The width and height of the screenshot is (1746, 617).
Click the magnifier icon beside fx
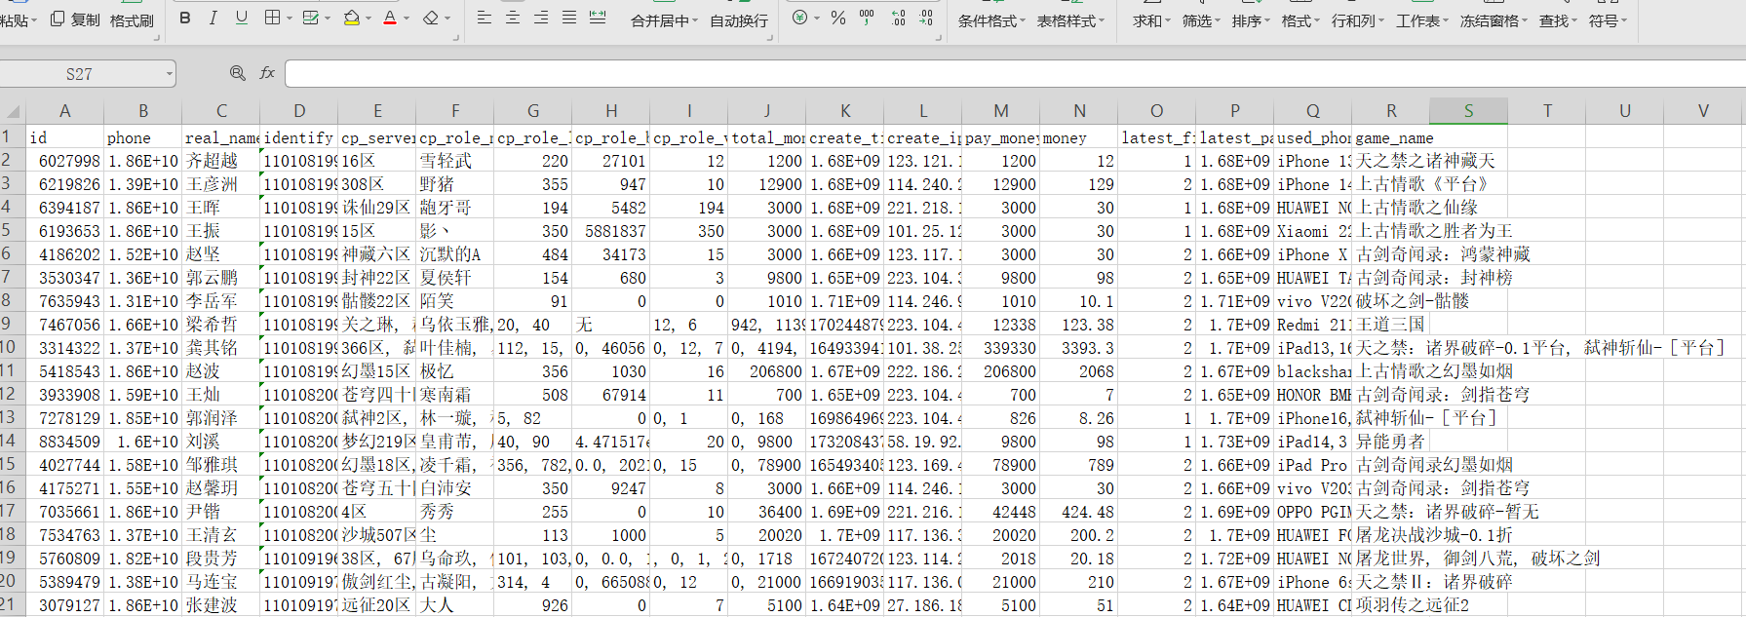pos(237,73)
